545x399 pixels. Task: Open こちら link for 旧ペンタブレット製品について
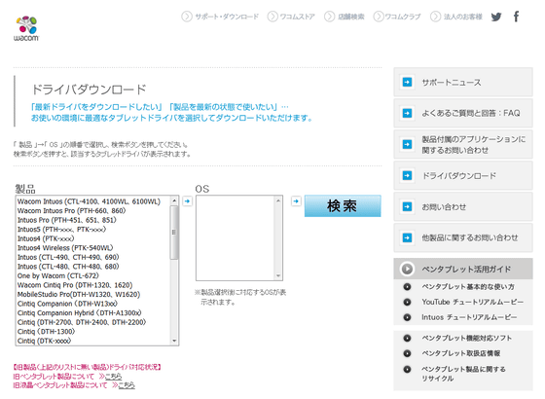click(113, 377)
